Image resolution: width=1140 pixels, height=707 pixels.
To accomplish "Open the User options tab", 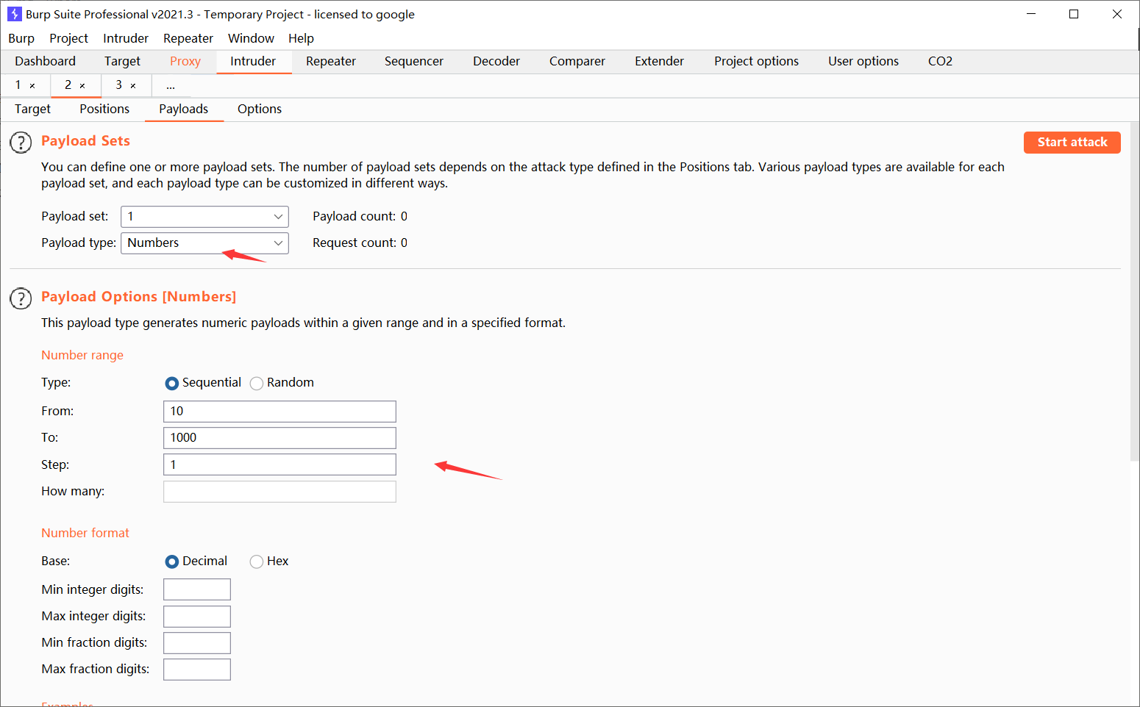I will click(x=863, y=61).
